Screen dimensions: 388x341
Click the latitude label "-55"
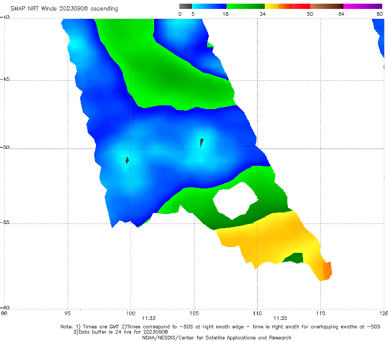pos(5,222)
